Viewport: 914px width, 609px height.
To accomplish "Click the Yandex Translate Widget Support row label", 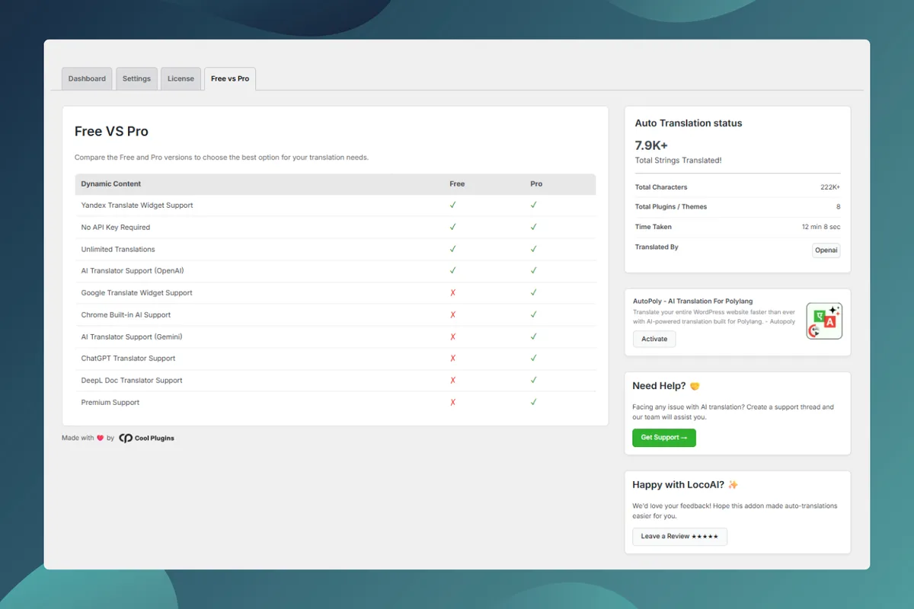I will [137, 206].
